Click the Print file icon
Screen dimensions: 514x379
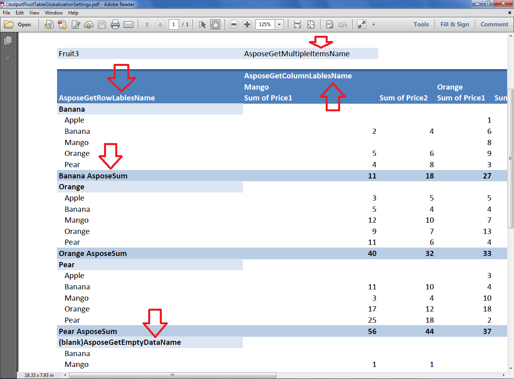pyautogui.click(x=115, y=25)
